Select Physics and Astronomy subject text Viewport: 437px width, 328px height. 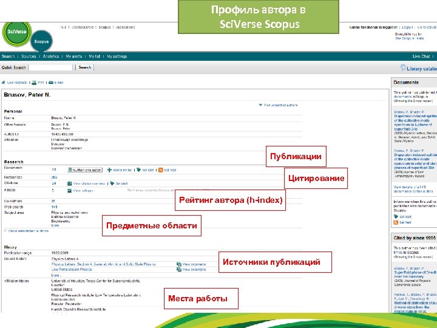click(x=70, y=213)
